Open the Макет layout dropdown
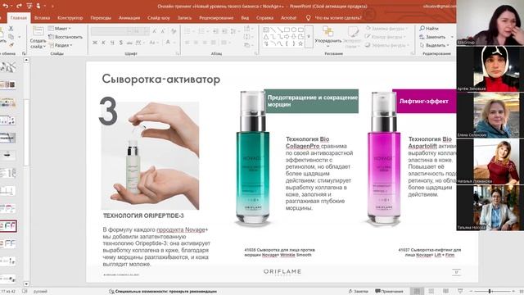 (60, 29)
